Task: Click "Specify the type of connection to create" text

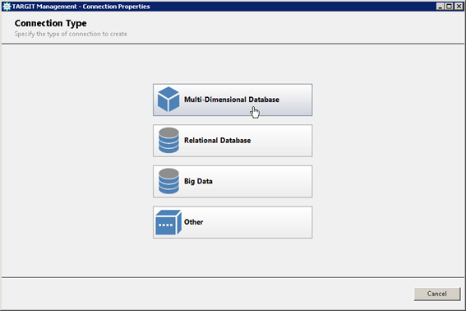Action: coord(71,34)
